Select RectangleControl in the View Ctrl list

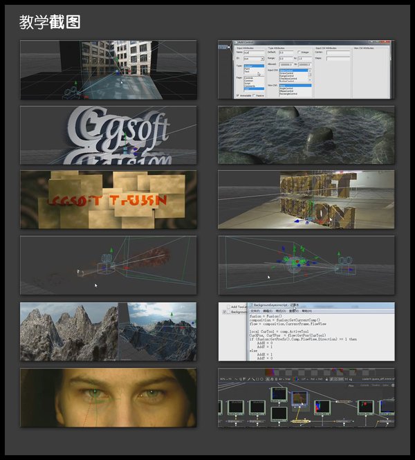tap(295, 94)
